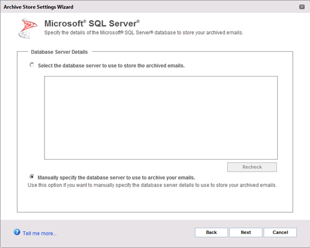
Task: Click the red SQL Server logo icon
Action: click(x=28, y=28)
